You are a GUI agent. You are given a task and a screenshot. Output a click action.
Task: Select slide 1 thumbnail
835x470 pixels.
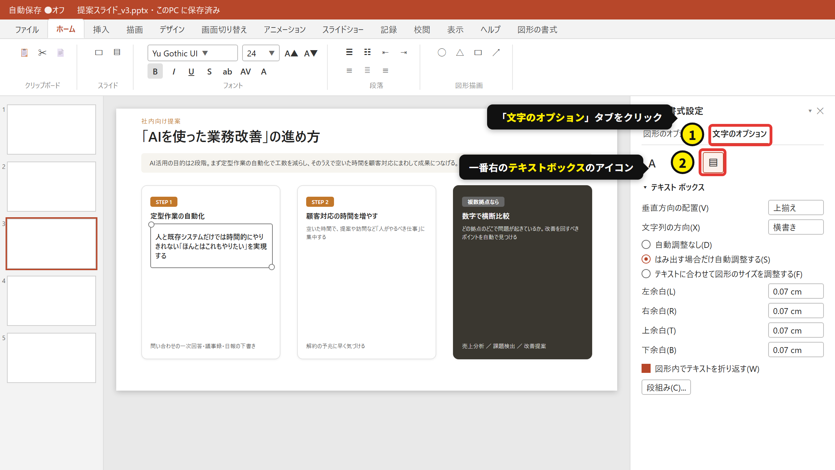pos(51,130)
